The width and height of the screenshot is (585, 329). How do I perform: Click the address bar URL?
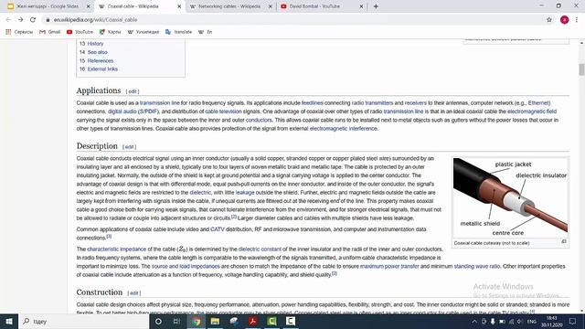coord(95,20)
